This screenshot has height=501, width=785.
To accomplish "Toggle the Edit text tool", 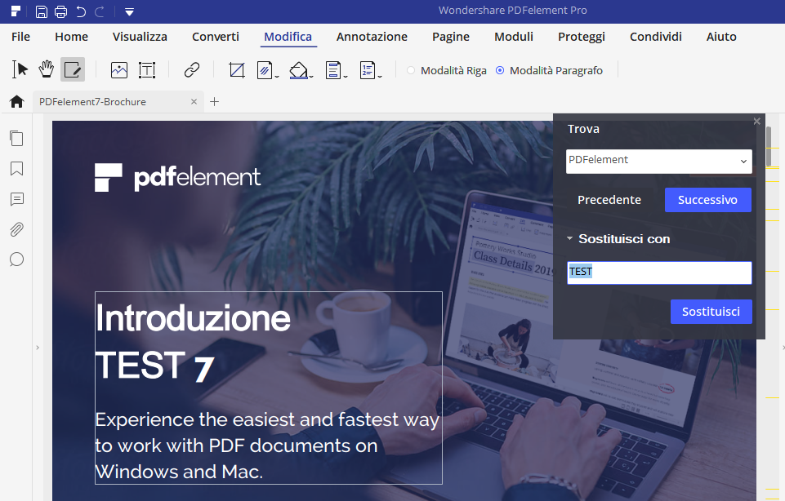I will click(73, 69).
